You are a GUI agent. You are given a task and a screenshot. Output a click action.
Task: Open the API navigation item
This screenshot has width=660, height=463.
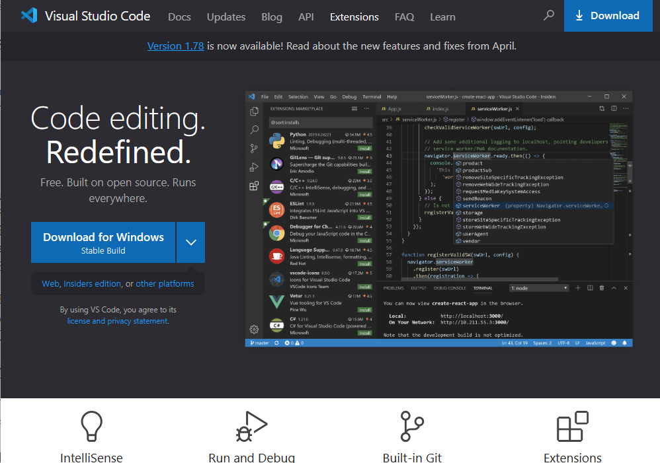click(306, 17)
